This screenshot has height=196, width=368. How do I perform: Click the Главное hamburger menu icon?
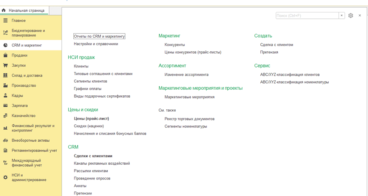(5, 20)
